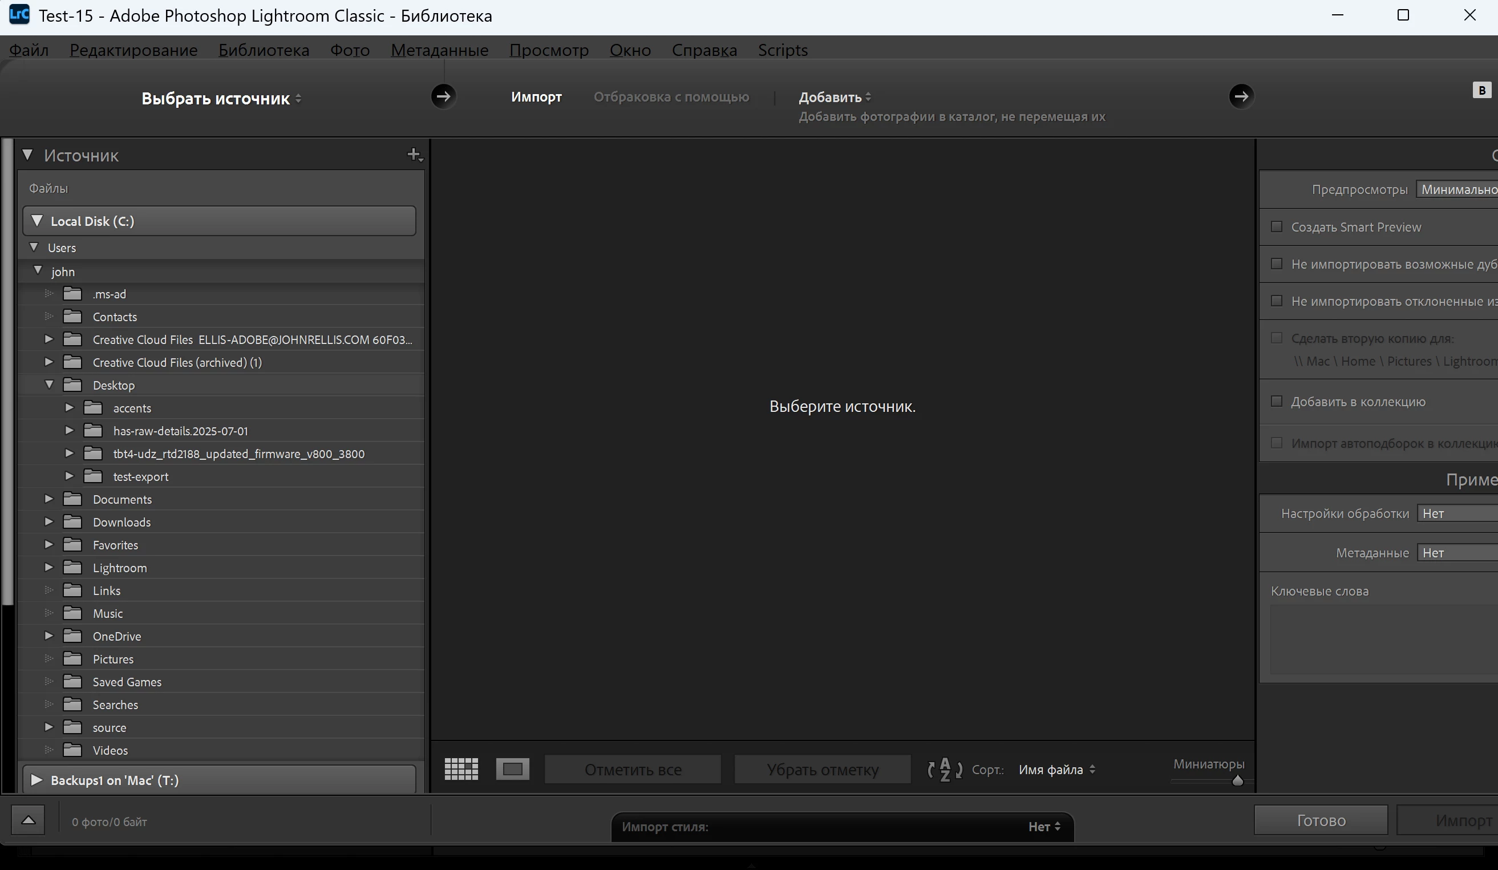The width and height of the screenshot is (1498, 870).
Task: Switch to loupe single-image view icon
Action: pos(512,769)
